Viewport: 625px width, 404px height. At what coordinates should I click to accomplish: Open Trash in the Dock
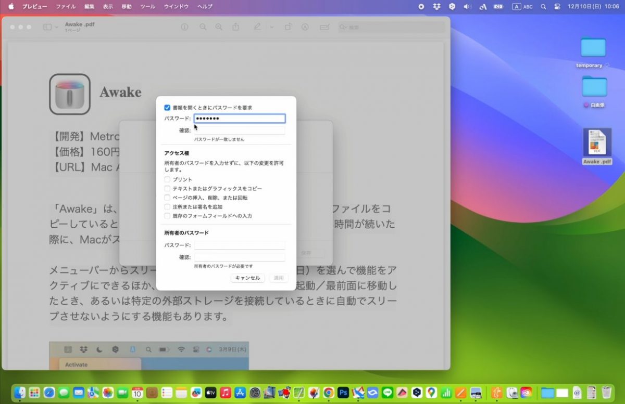pos(606,392)
